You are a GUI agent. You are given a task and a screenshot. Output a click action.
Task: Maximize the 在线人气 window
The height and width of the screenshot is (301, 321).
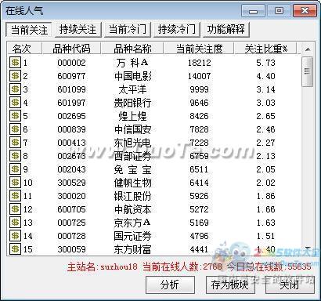279,11
